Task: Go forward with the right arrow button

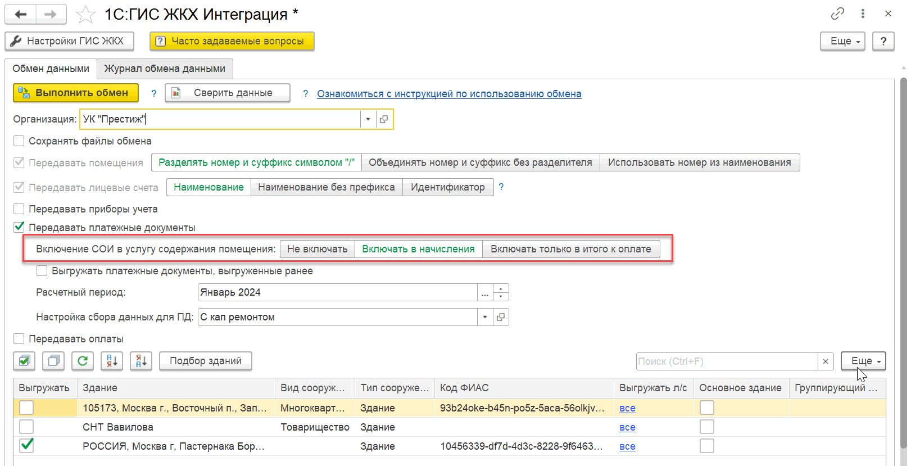Action: 51,14
